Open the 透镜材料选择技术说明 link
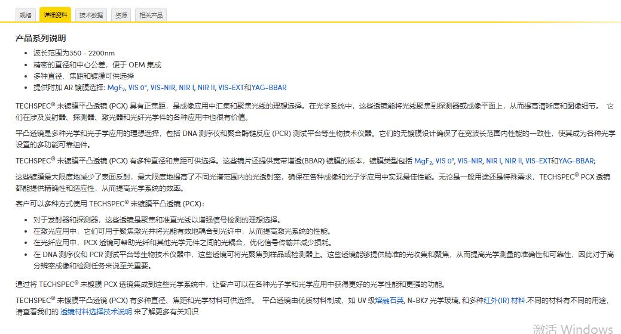This screenshot has height=334, width=621. (96, 312)
